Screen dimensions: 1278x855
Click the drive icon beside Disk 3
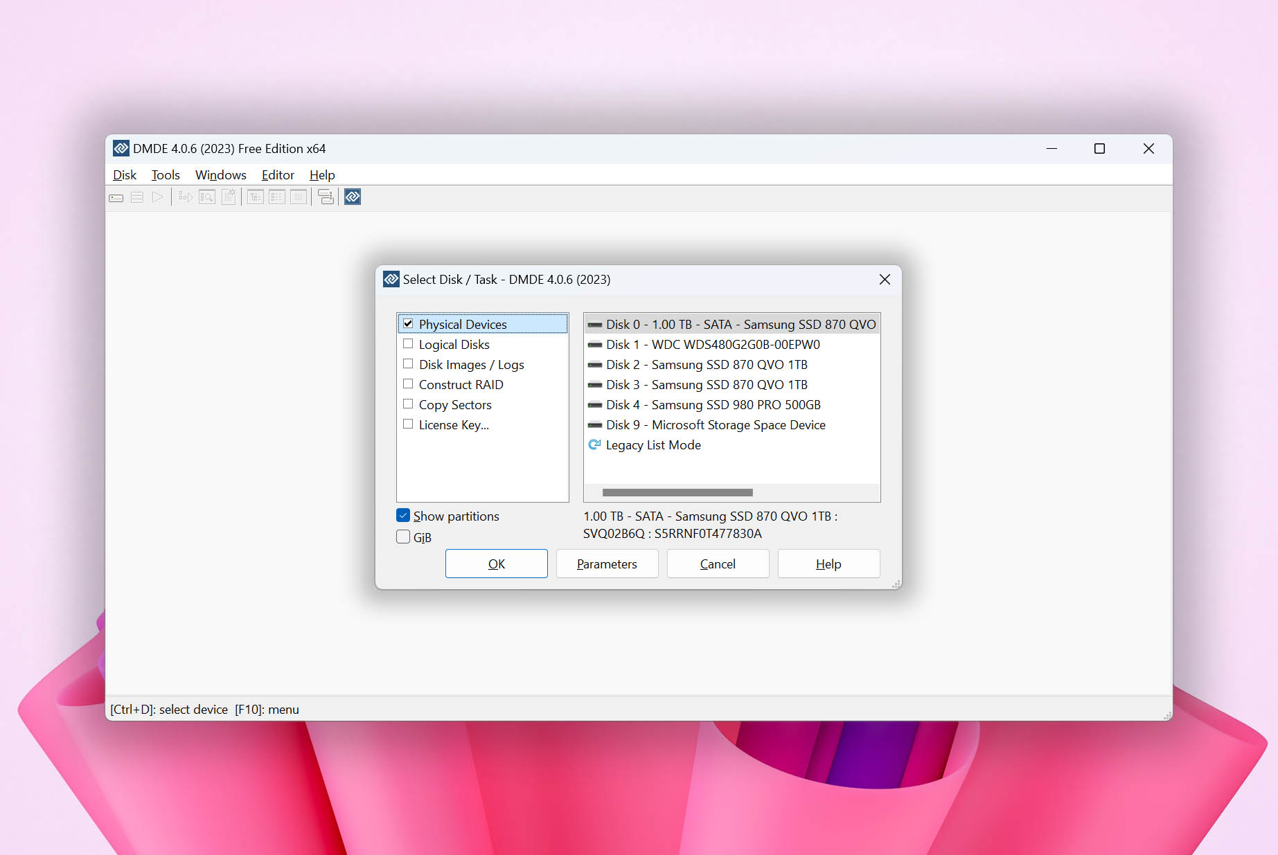click(595, 385)
